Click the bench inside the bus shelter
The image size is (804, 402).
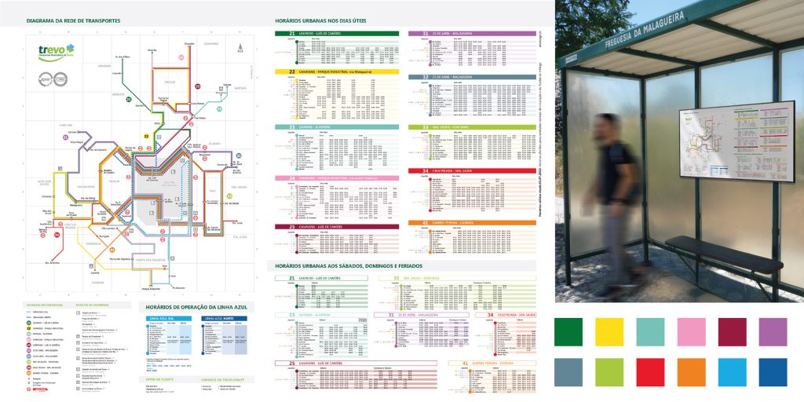point(724,254)
